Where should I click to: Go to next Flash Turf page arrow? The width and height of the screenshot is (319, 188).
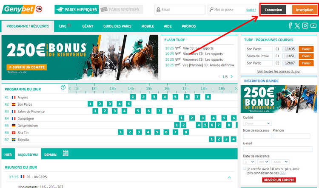(231, 77)
